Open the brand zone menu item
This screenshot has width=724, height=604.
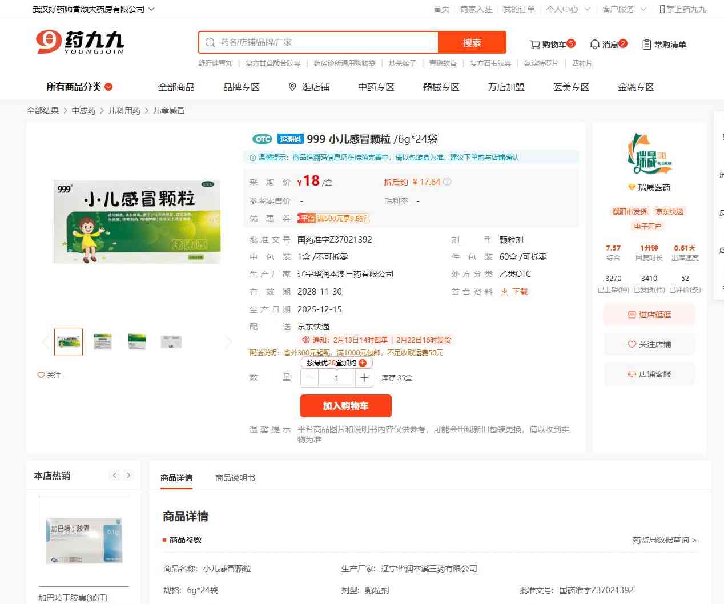click(x=241, y=87)
